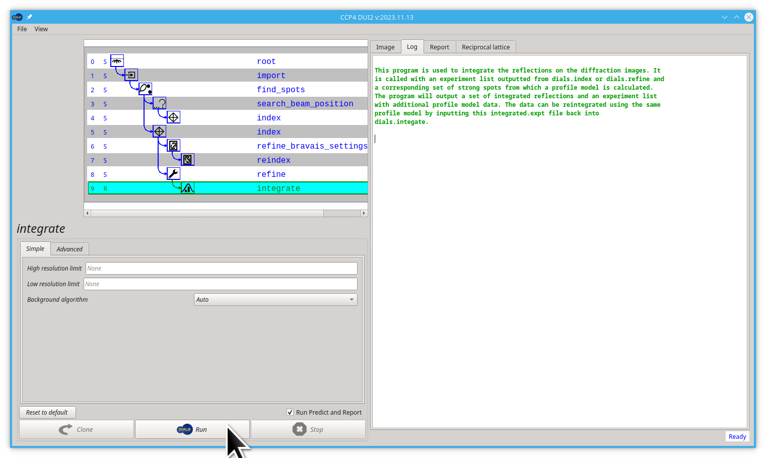Select the 'refine' row label
The height and width of the screenshot is (458, 766).
tap(271, 174)
